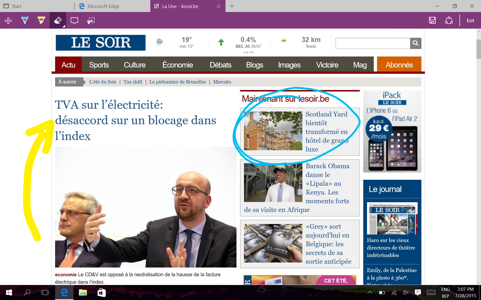The image size is (481, 300).
Task: Open Le piétonnier de Bruxelles link
Action: (x=178, y=82)
